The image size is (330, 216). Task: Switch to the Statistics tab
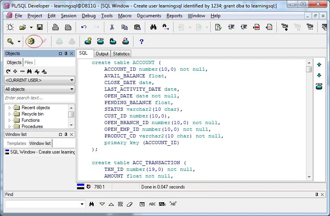tap(121, 54)
